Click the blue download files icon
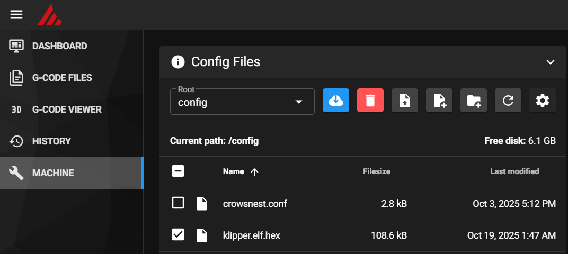The image size is (568, 254). coord(336,101)
